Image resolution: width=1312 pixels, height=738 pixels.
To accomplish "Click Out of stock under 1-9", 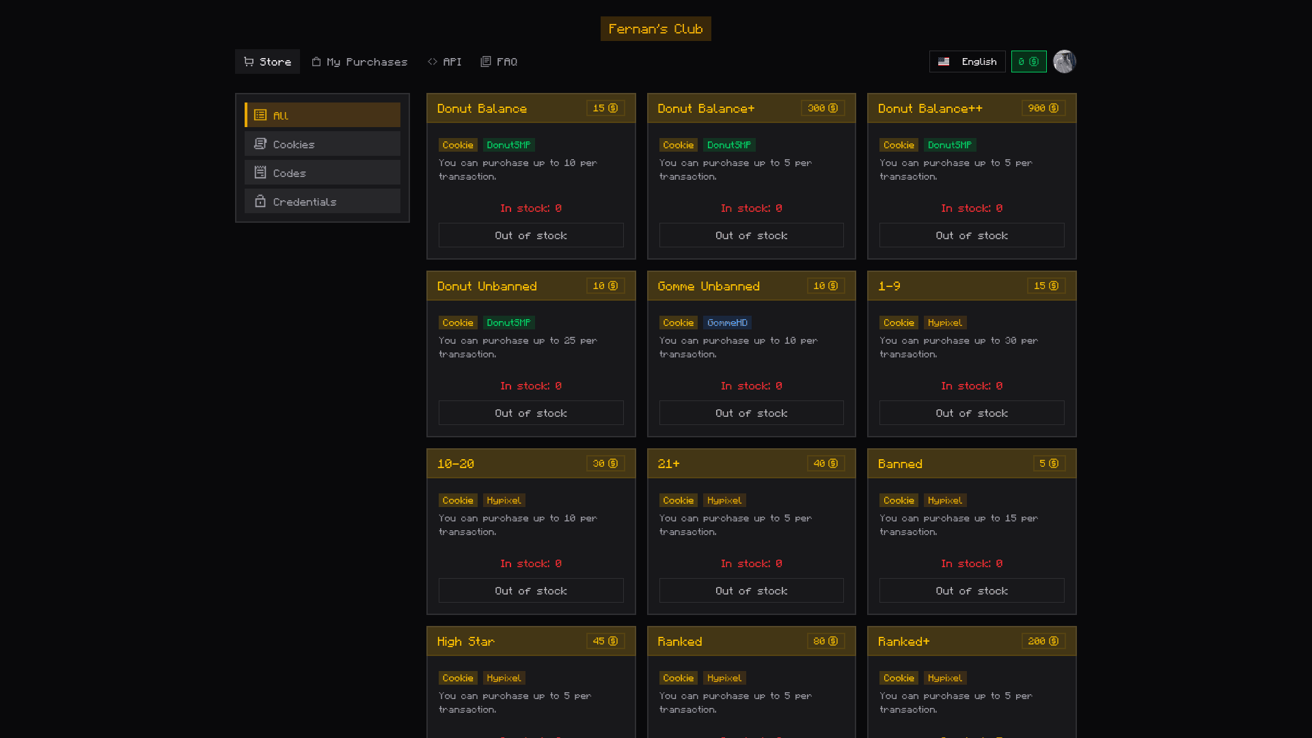I will pos(972,413).
